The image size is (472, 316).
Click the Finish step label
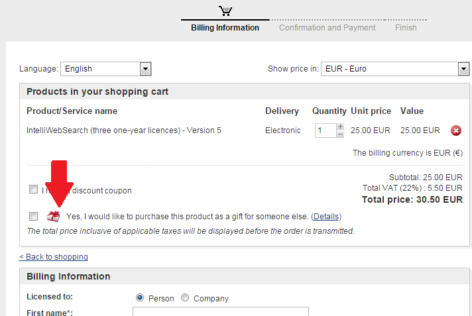406,28
